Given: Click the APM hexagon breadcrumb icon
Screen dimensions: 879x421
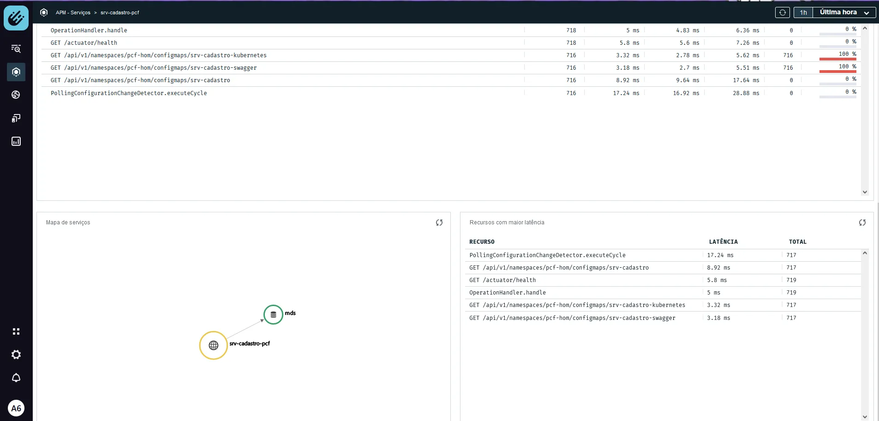Looking at the screenshot, I should click(44, 12).
